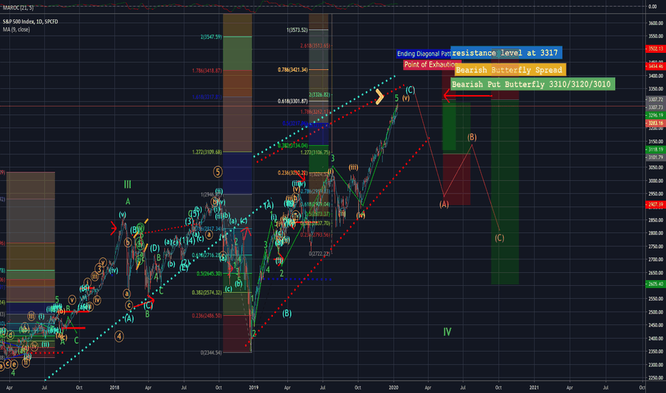Select the 0(2344.54) Fibonacci level label
This screenshot has height=393, width=666.
211,353
